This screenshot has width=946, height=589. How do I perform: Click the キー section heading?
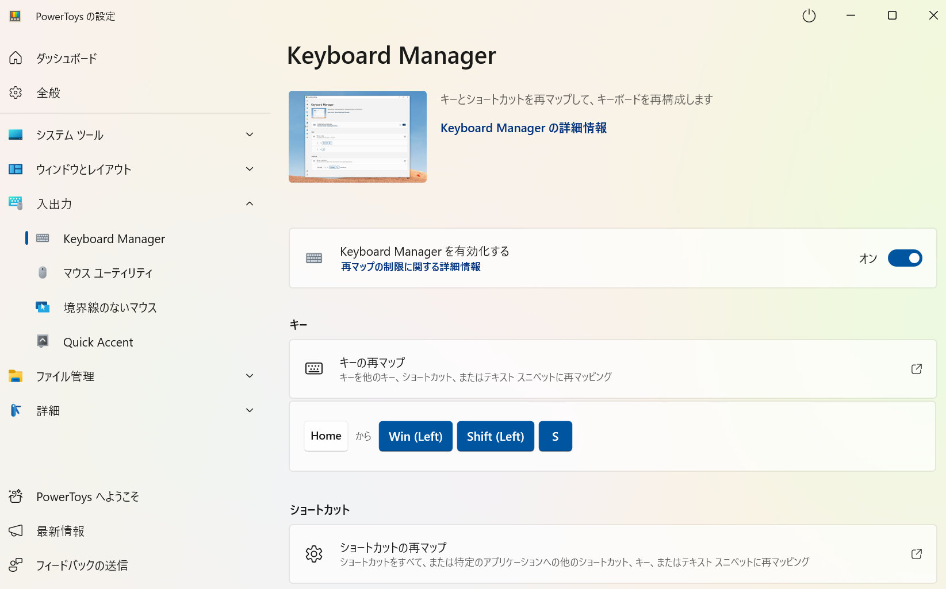(298, 325)
